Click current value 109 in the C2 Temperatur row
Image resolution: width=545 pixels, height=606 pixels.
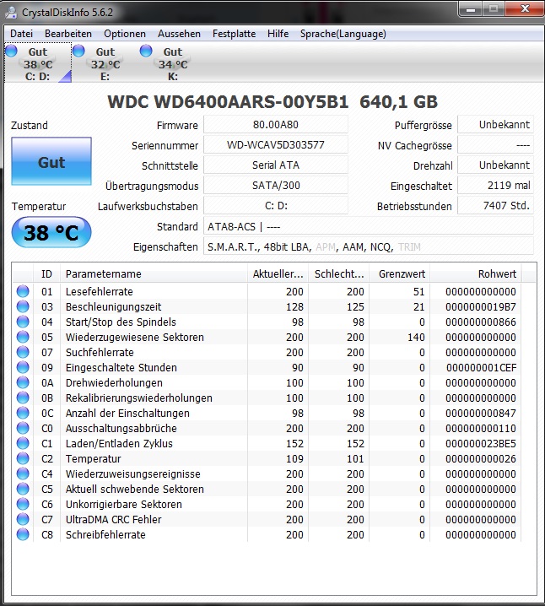pos(294,459)
